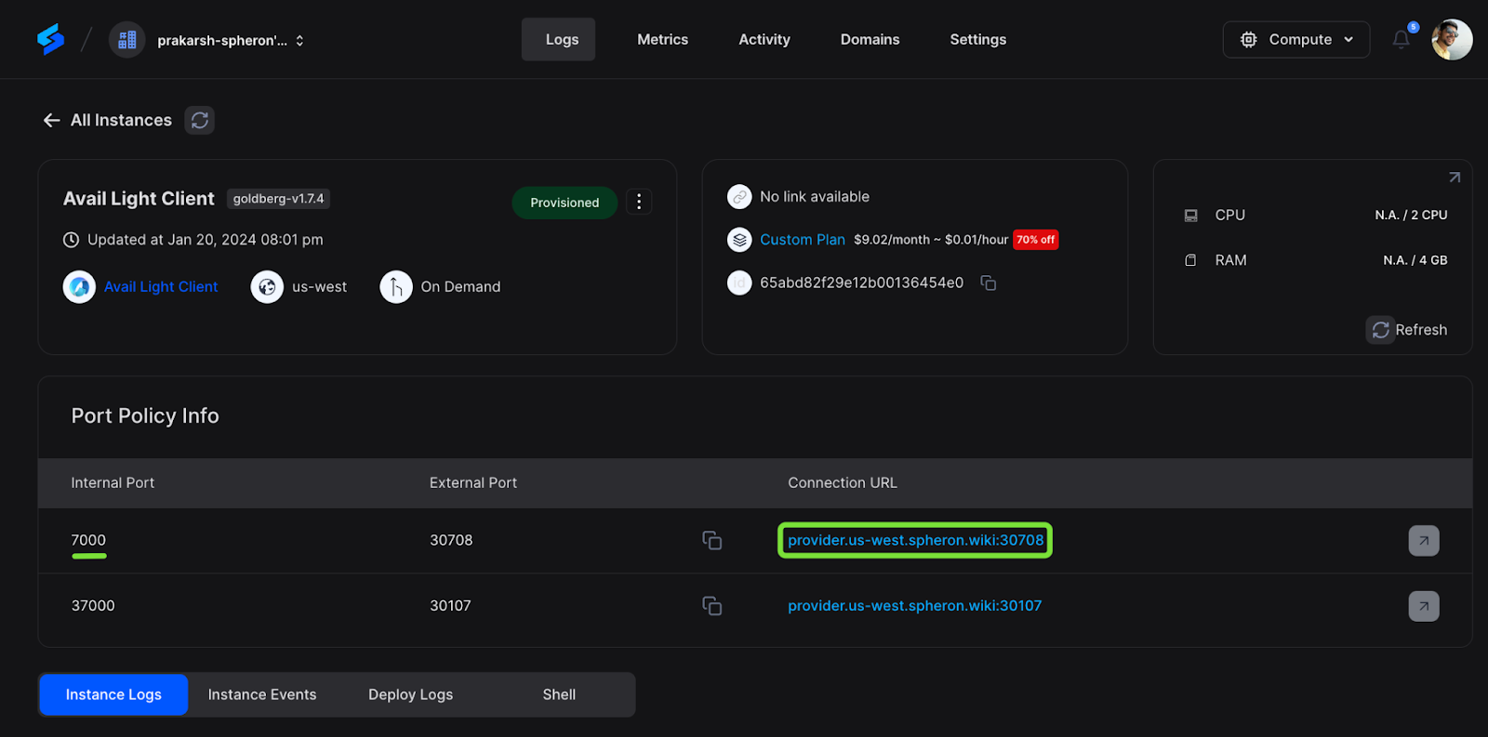Click internal port 7000 cell
Image resolution: width=1488 pixels, height=737 pixels.
click(88, 540)
